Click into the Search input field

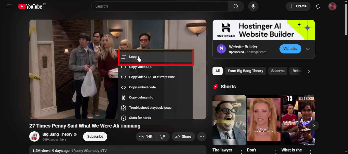(159, 6)
